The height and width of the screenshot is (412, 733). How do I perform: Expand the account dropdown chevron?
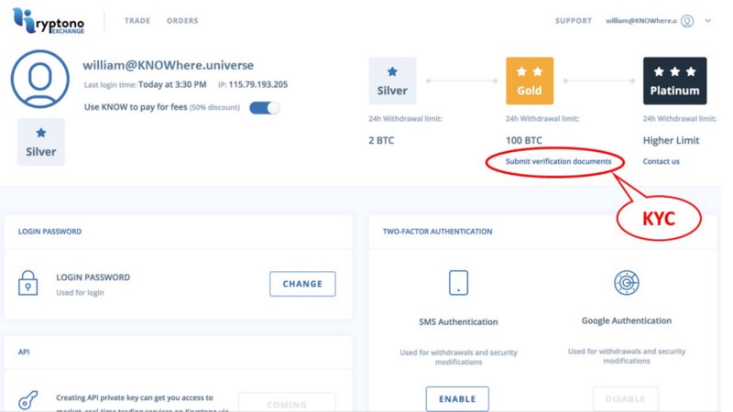coord(707,20)
